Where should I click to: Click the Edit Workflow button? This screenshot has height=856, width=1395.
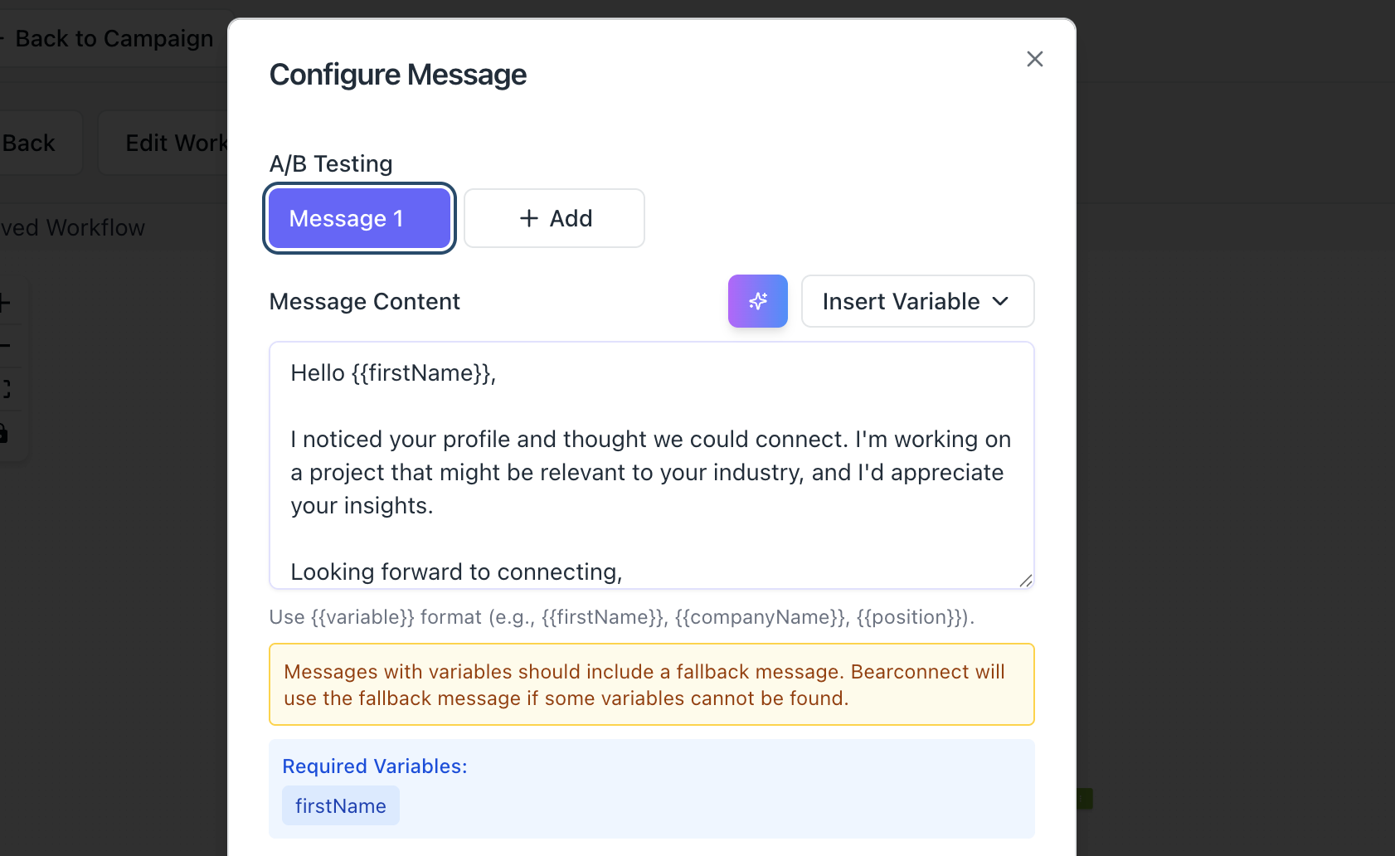point(176,143)
